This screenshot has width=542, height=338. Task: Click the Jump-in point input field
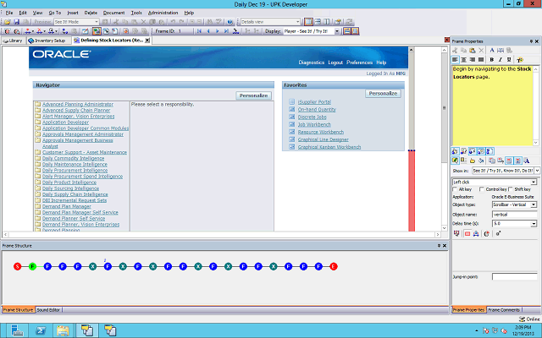pyautogui.click(x=515, y=277)
